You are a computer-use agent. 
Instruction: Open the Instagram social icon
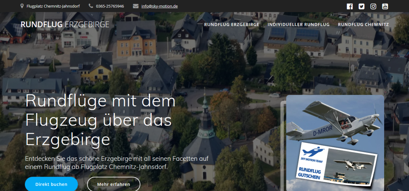(x=374, y=6)
